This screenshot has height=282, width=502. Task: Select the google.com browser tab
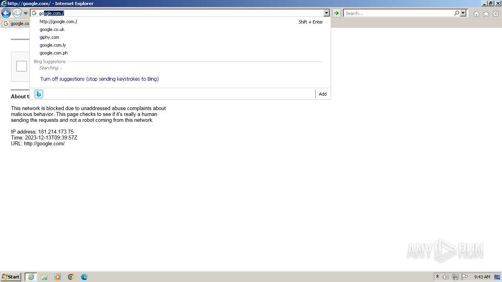point(16,23)
